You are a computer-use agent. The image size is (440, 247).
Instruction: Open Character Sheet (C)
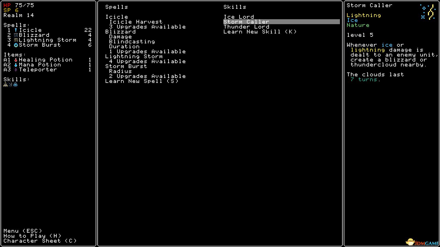pos(40,241)
